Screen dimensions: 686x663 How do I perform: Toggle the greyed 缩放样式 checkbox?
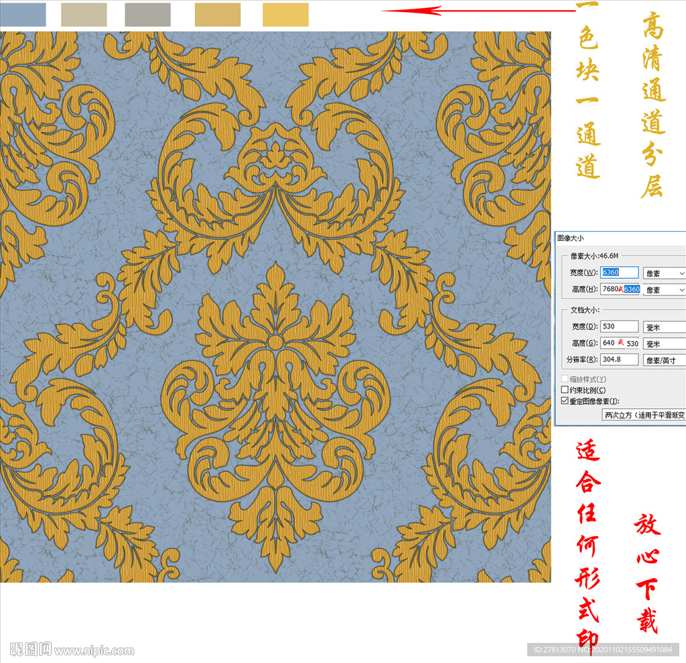(x=565, y=378)
